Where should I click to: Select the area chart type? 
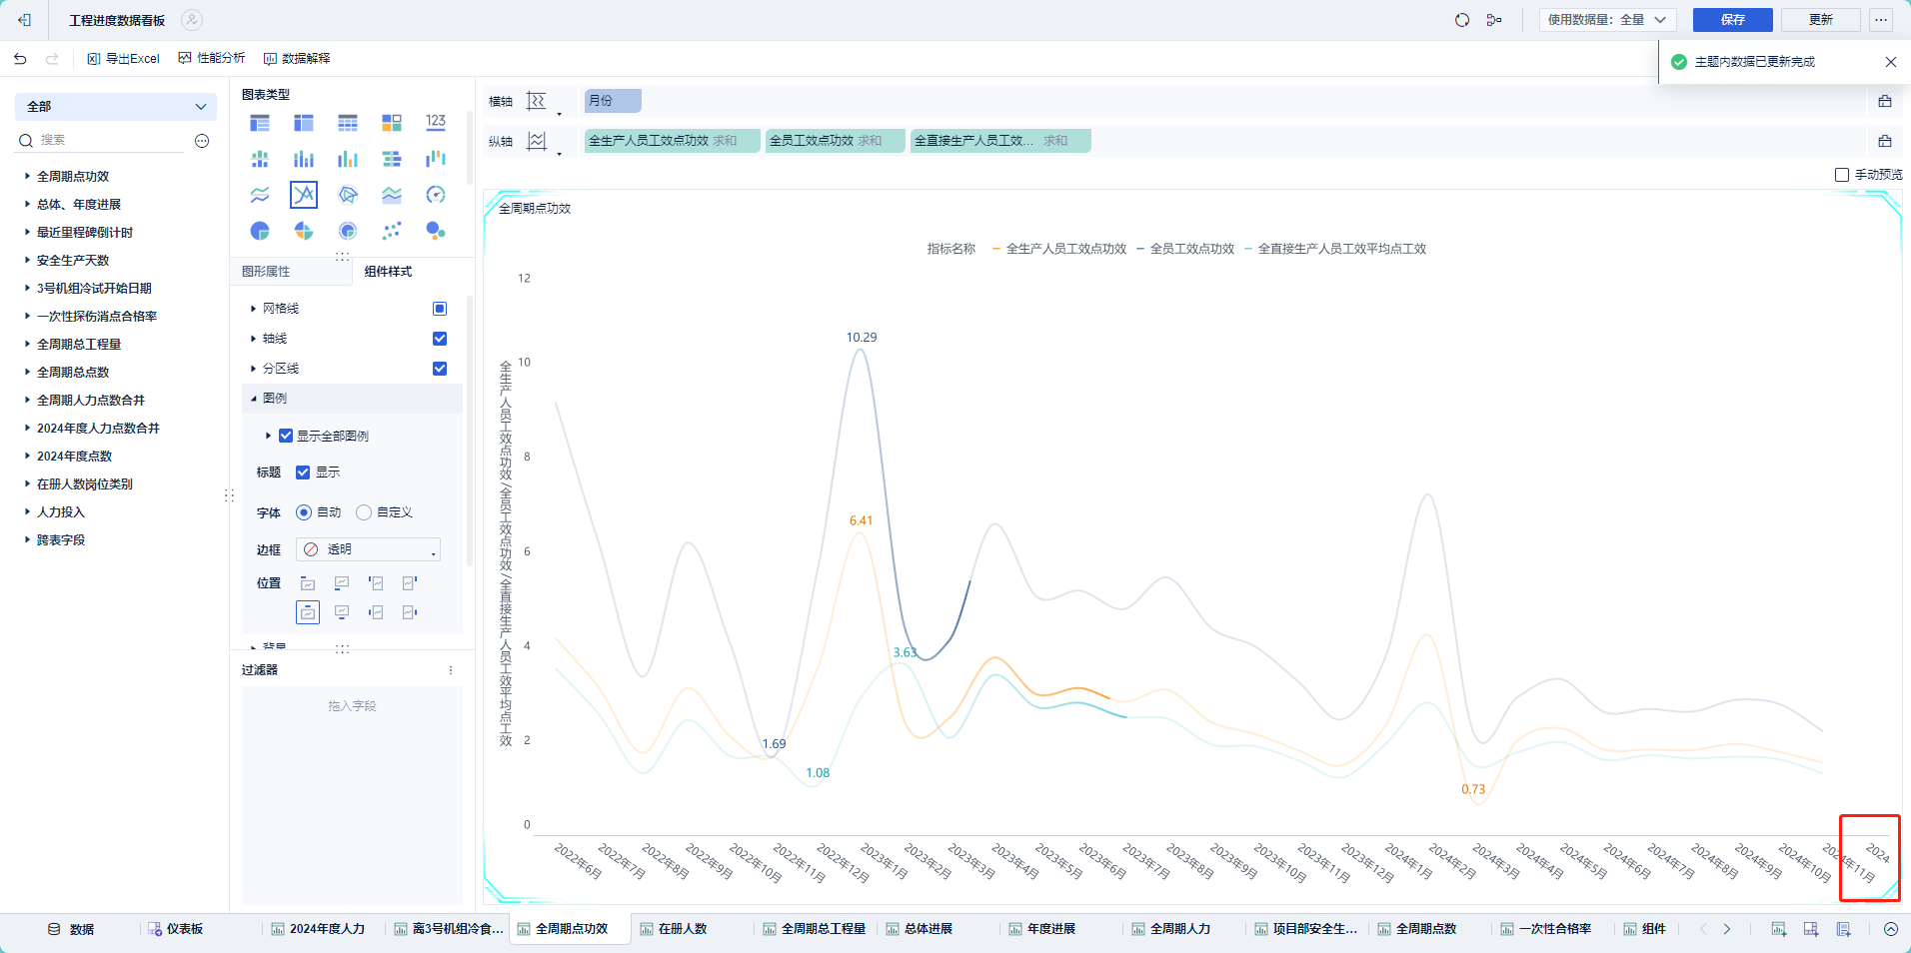pyautogui.click(x=392, y=195)
